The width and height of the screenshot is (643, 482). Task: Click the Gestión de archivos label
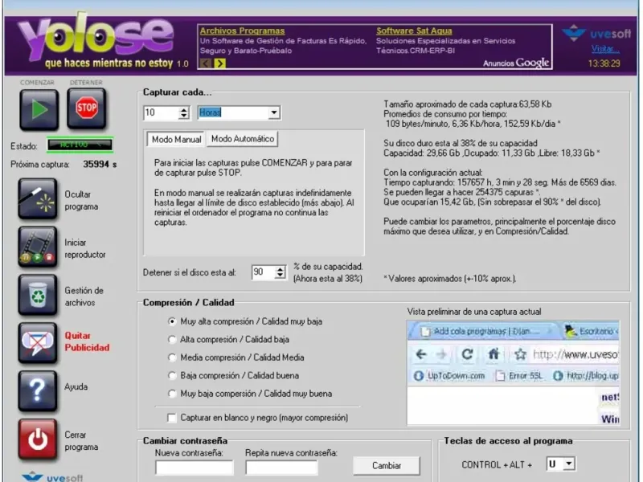point(84,296)
